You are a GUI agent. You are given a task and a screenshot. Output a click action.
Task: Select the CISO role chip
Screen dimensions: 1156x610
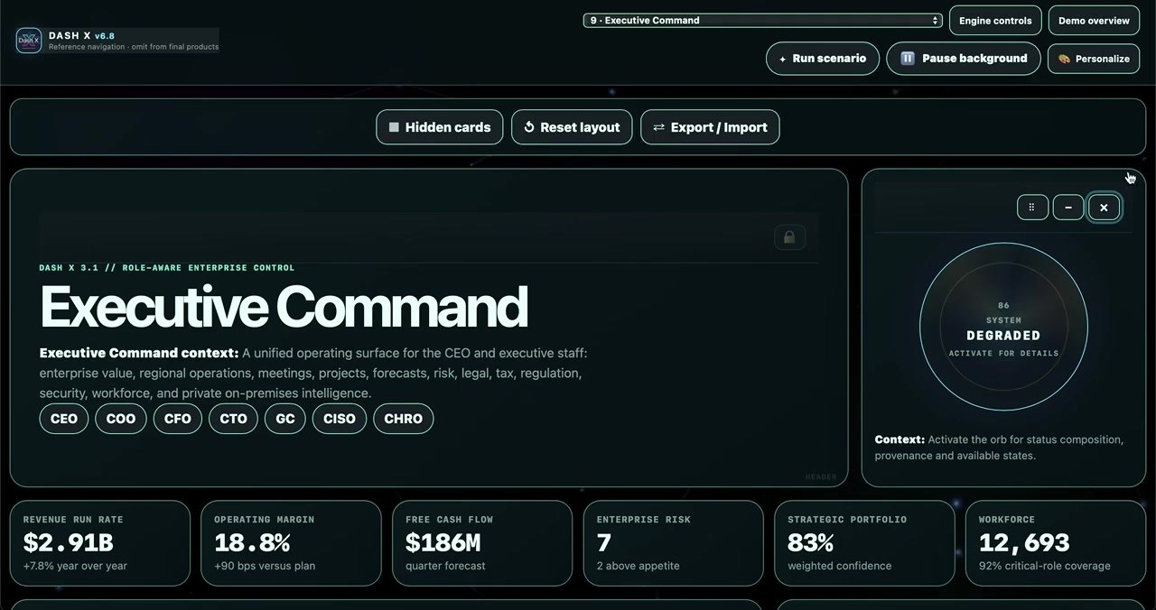coord(340,419)
